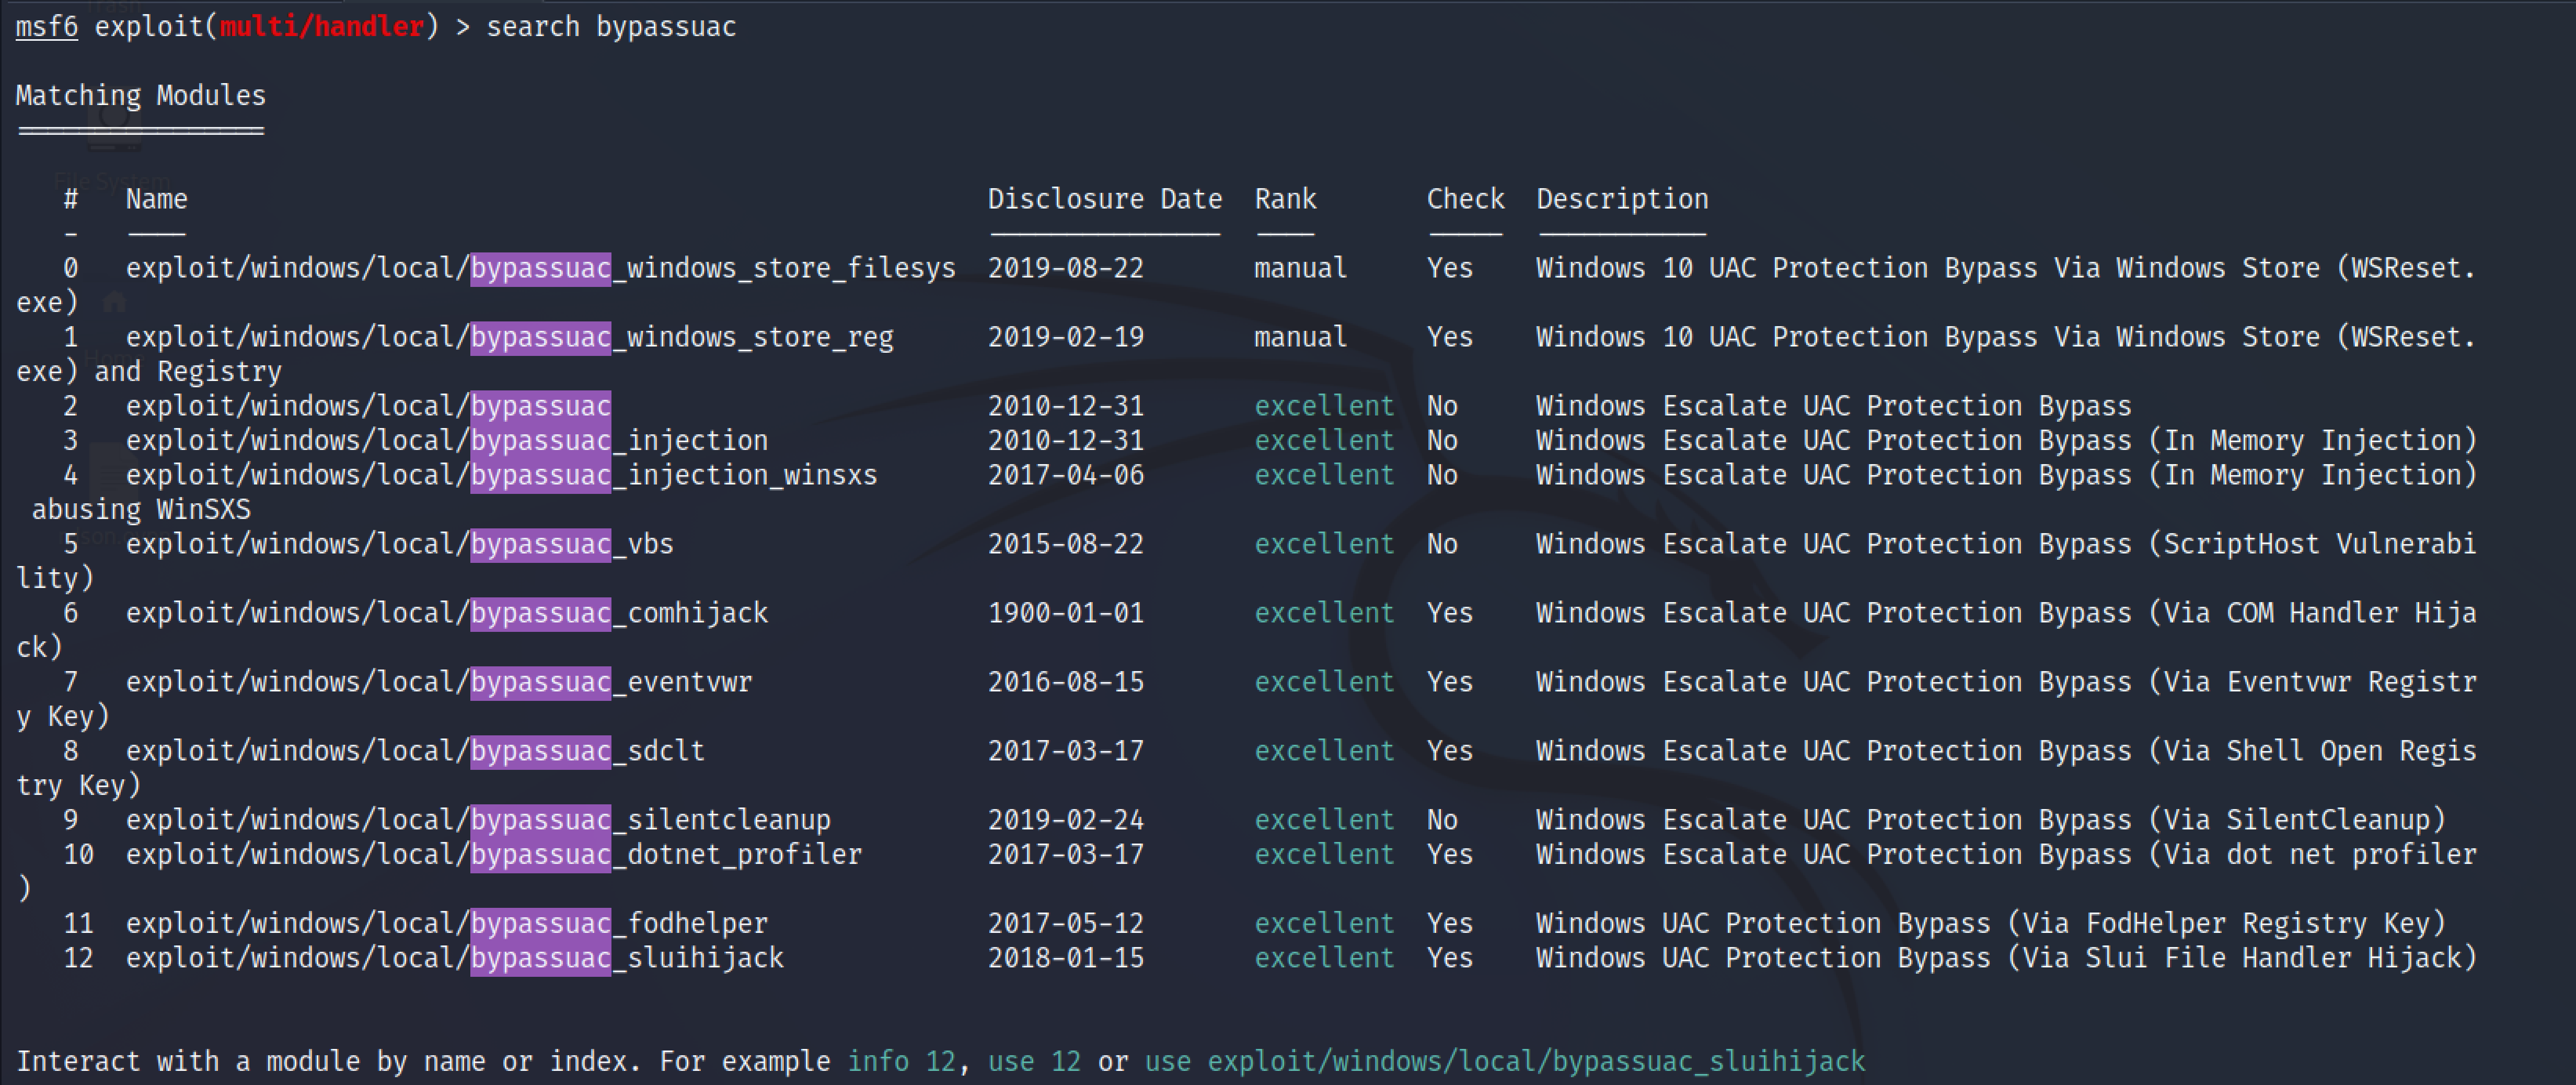Click the 'search bypassuac' command text
Image resolution: width=2576 pixels, height=1085 pixels.
[611, 27]
